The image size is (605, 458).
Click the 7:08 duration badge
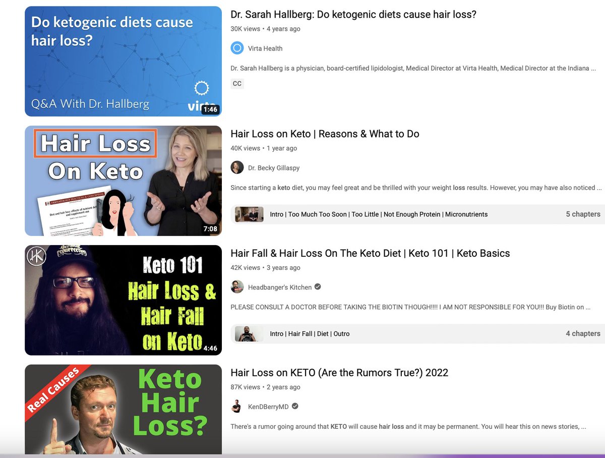tap(210, 229)
